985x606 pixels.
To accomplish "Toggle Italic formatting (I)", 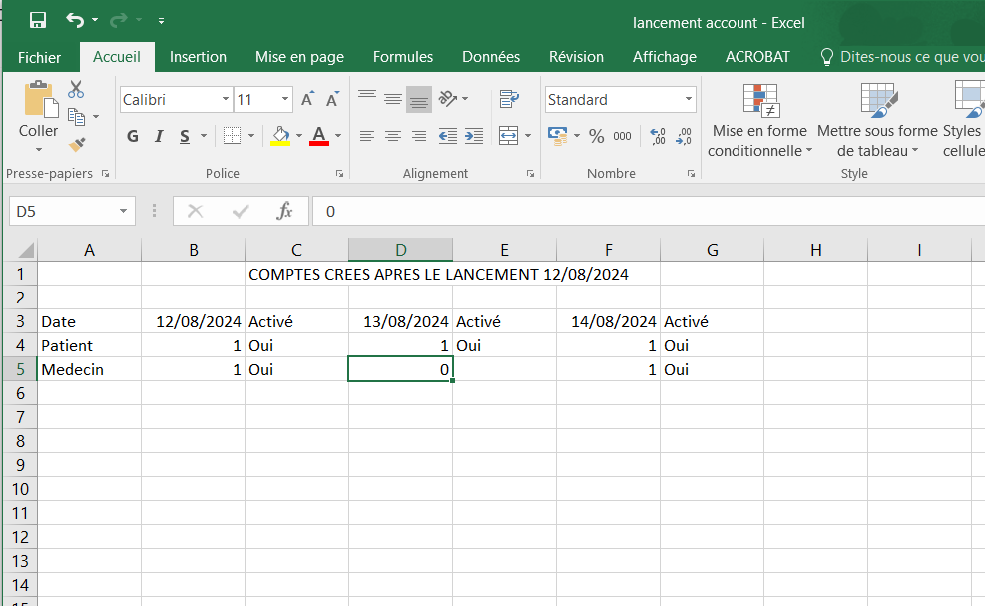I will 159,136.
